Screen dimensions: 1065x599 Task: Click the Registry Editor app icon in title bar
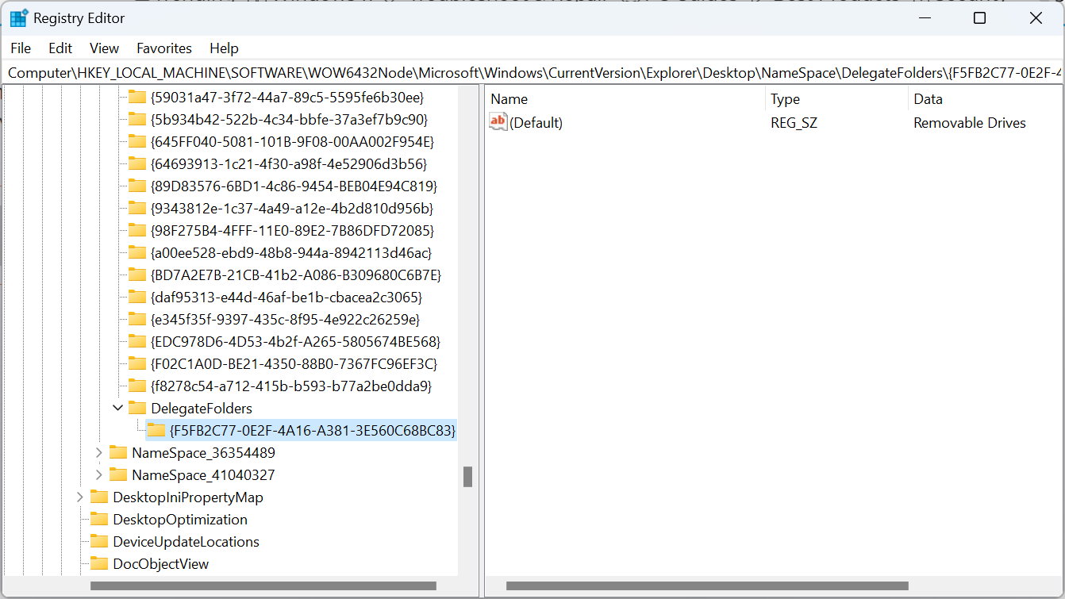coord(19,17)
